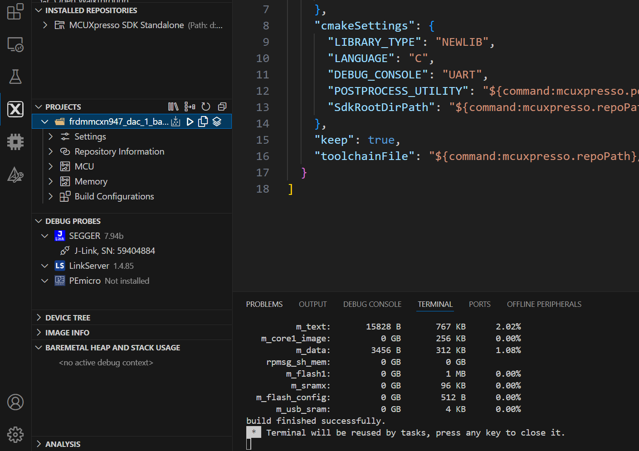
Task: Switch to the PROBLEMS tab
Action: [264, 304]
